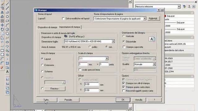Select the Construction line tool
Screen dimensions: 198x111
7,8
